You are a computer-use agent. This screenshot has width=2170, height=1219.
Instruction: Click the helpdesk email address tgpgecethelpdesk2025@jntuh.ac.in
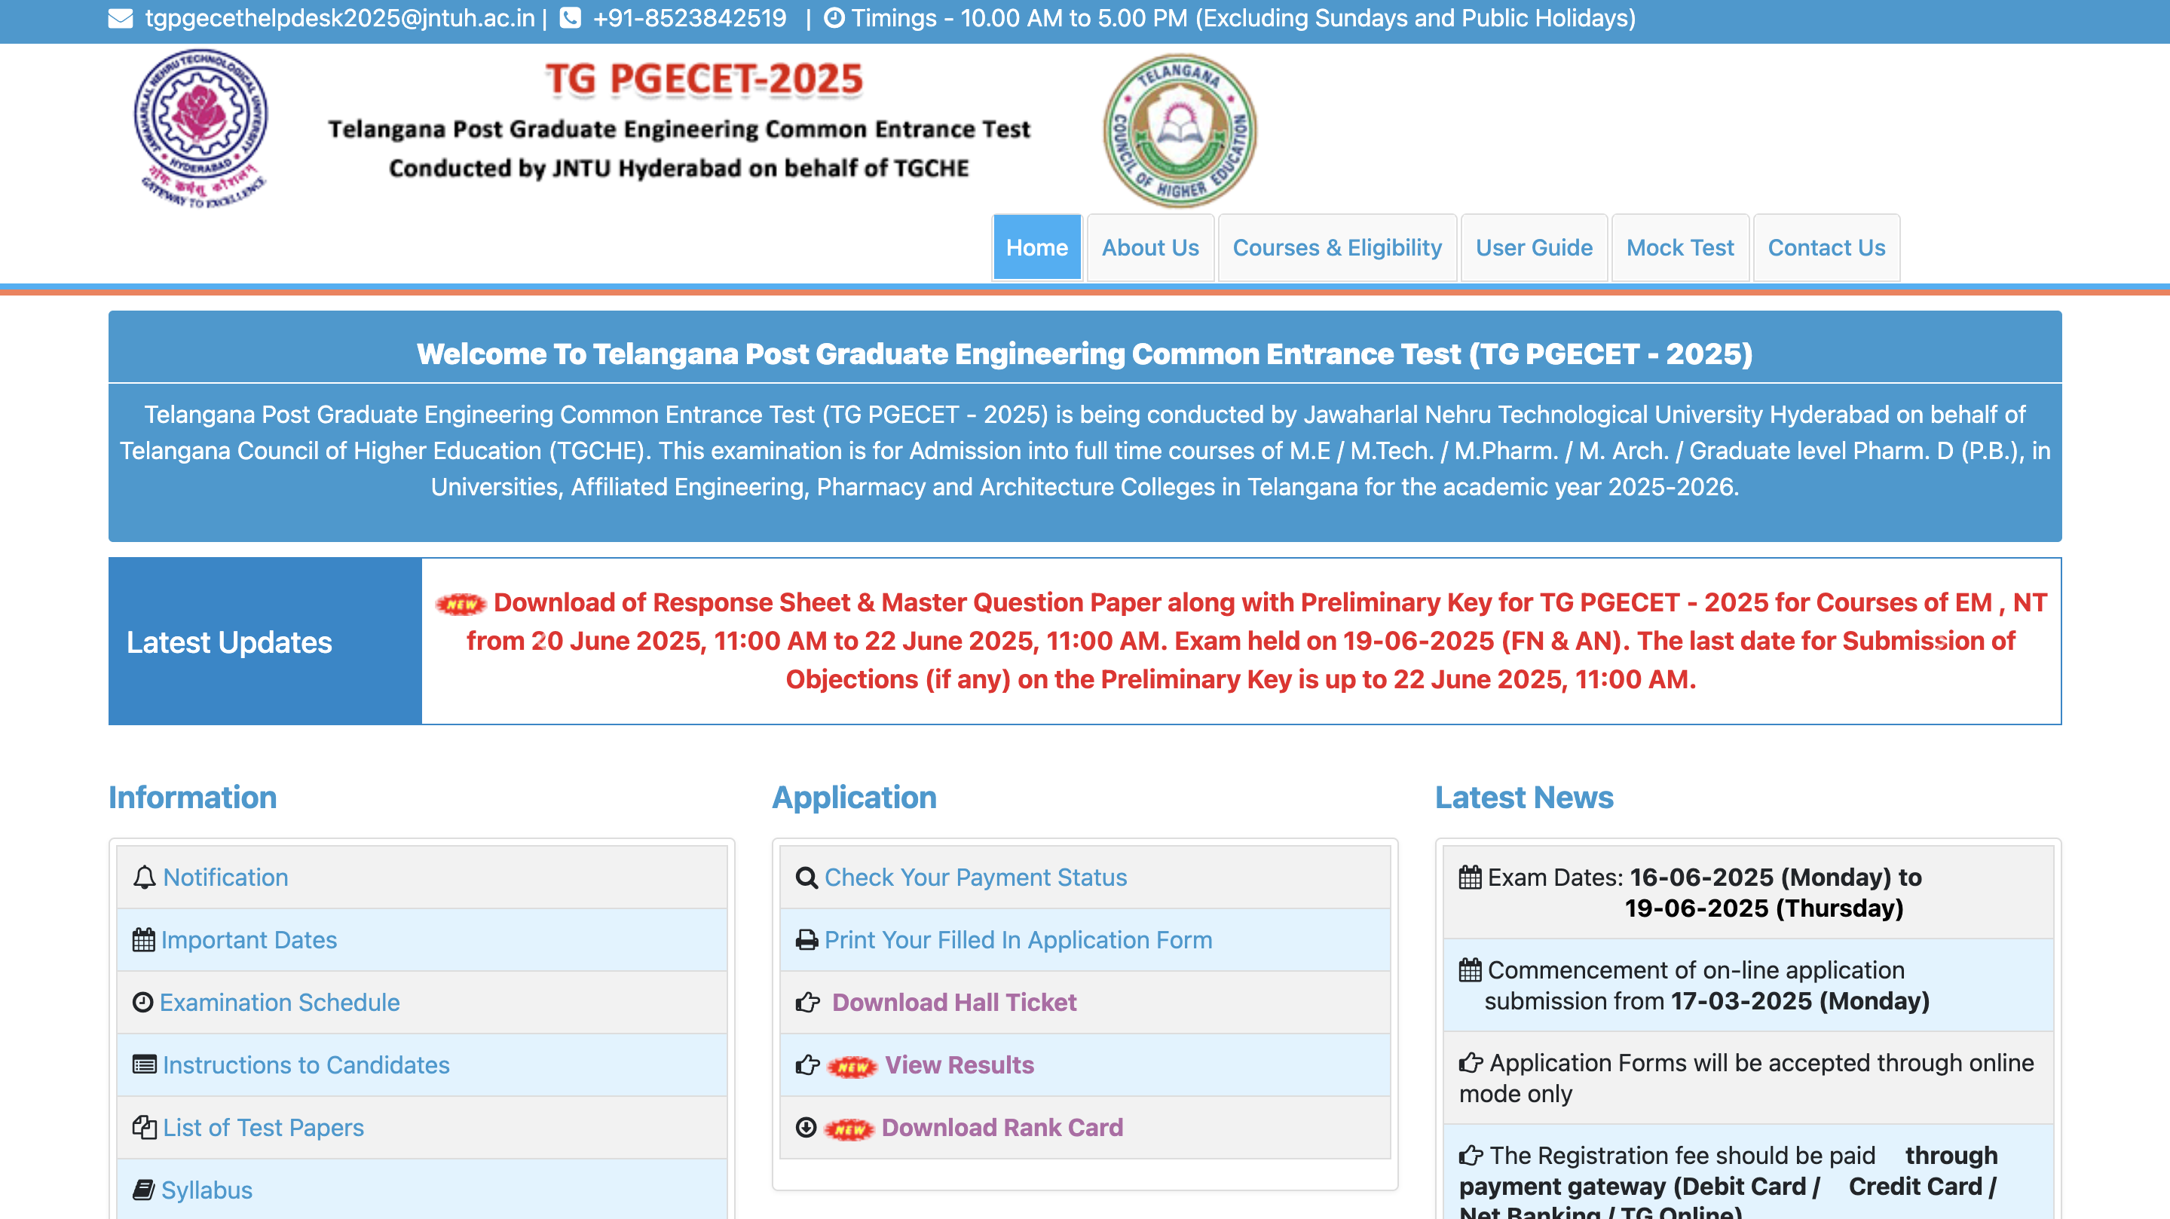point(341,17)
